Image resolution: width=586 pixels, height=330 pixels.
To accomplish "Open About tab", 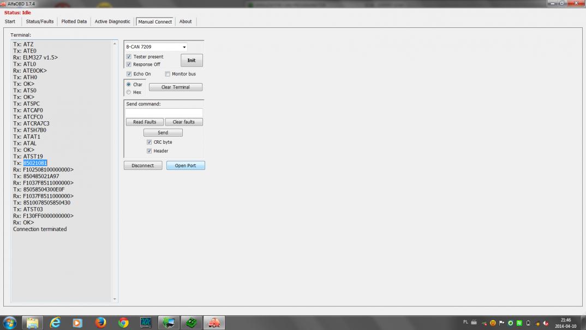I will click(x=186, y=21).
